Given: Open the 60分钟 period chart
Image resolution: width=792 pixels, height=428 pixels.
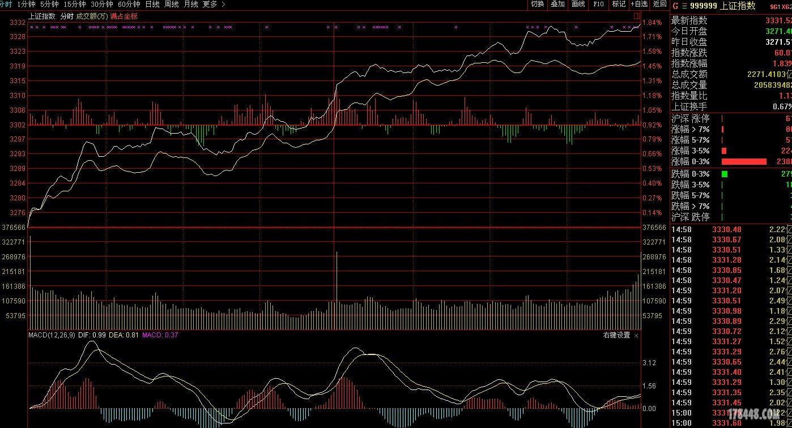Looking at the screenshot, I should pyautogui.click(x=129, y=4).
